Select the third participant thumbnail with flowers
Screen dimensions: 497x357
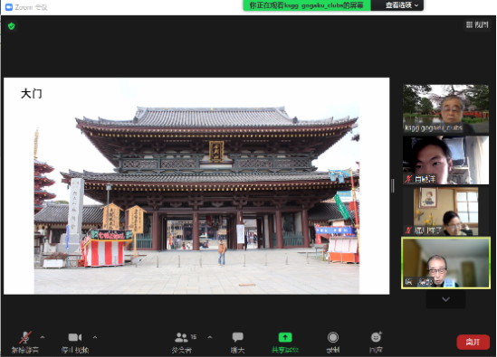(x=445, y=211)
